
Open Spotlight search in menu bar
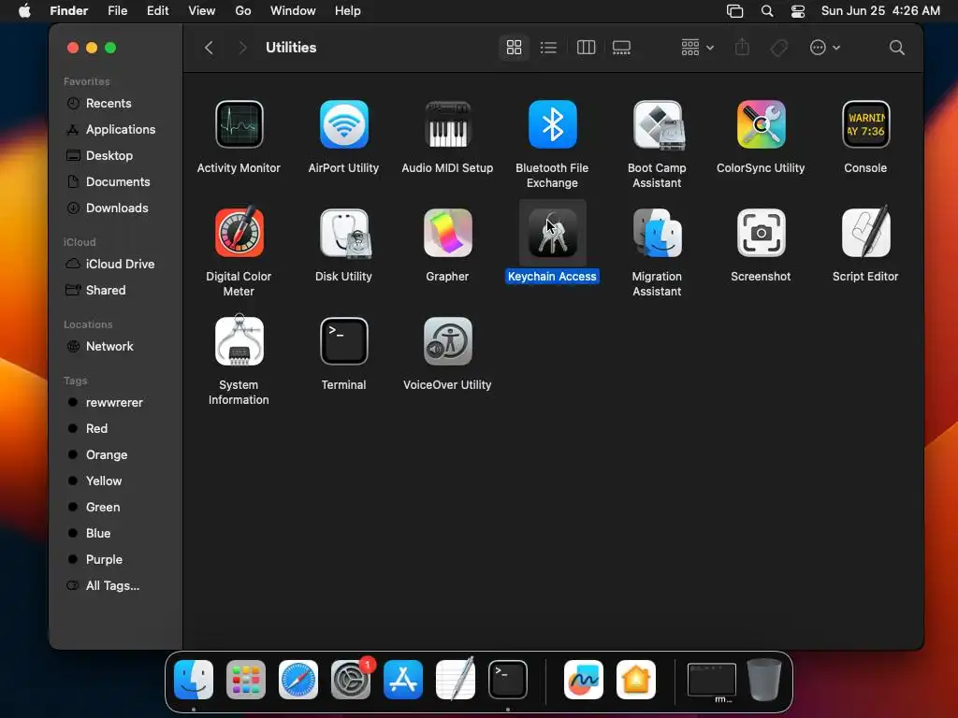click(767, 11)
